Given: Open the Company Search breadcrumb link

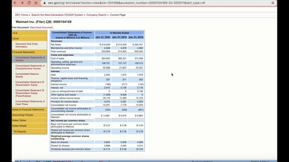Looking at the screenshot, I should (96, 15).
